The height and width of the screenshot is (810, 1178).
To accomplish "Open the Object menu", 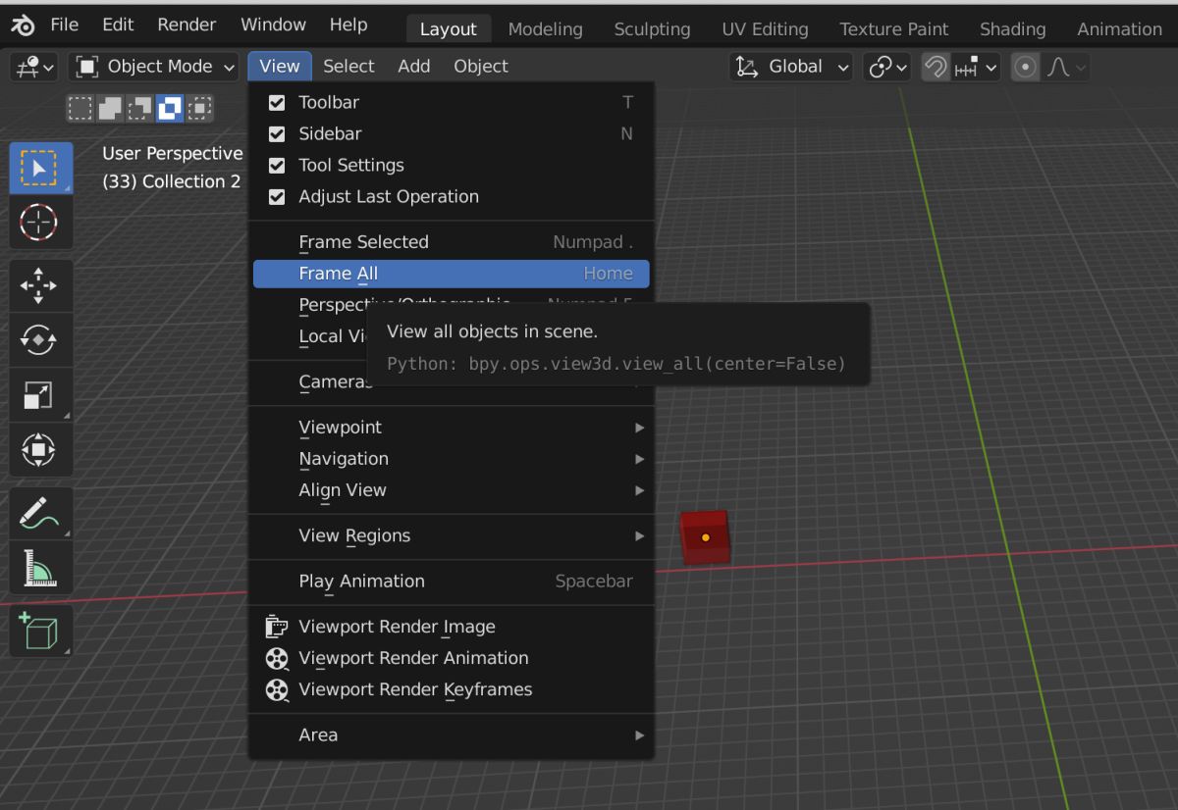I will [481, 67].
